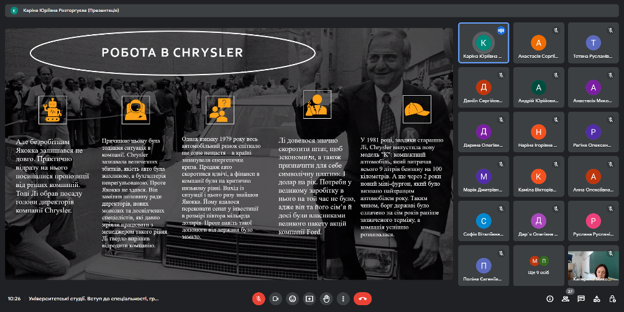The width and height of the screenshot is (624, 312).
Task: Open the three-dot more options menu
Action: tap(343, 298)
